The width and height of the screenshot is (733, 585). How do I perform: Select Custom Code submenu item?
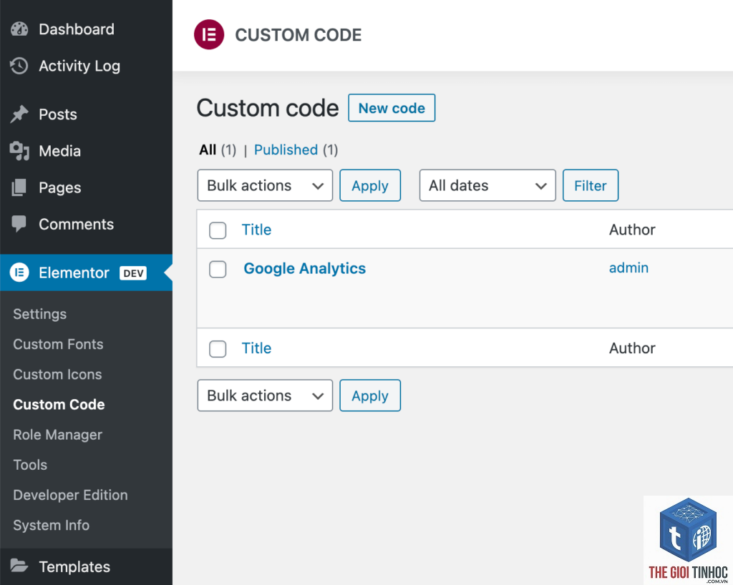coord(59,404)
